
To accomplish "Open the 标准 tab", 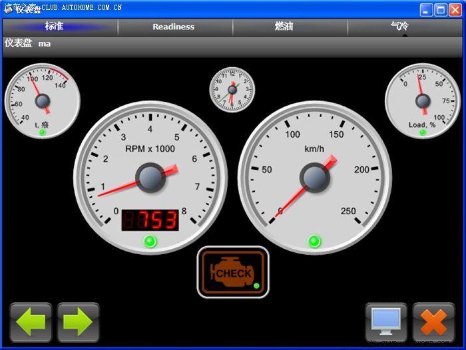I will coord(55,27).
